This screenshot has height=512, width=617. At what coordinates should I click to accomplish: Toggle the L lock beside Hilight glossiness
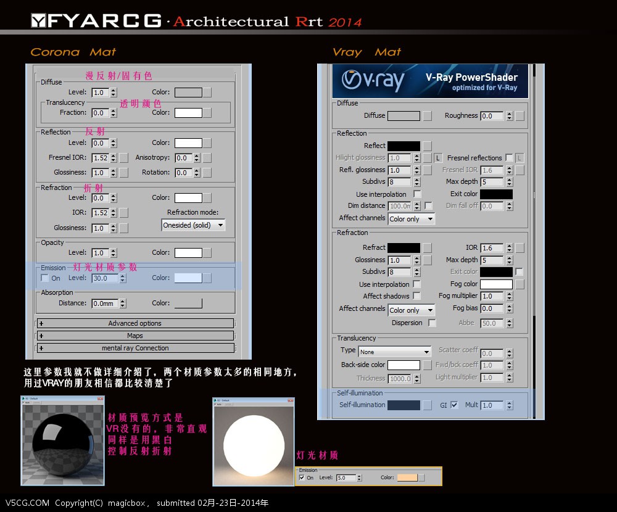(x=437, y=158)
